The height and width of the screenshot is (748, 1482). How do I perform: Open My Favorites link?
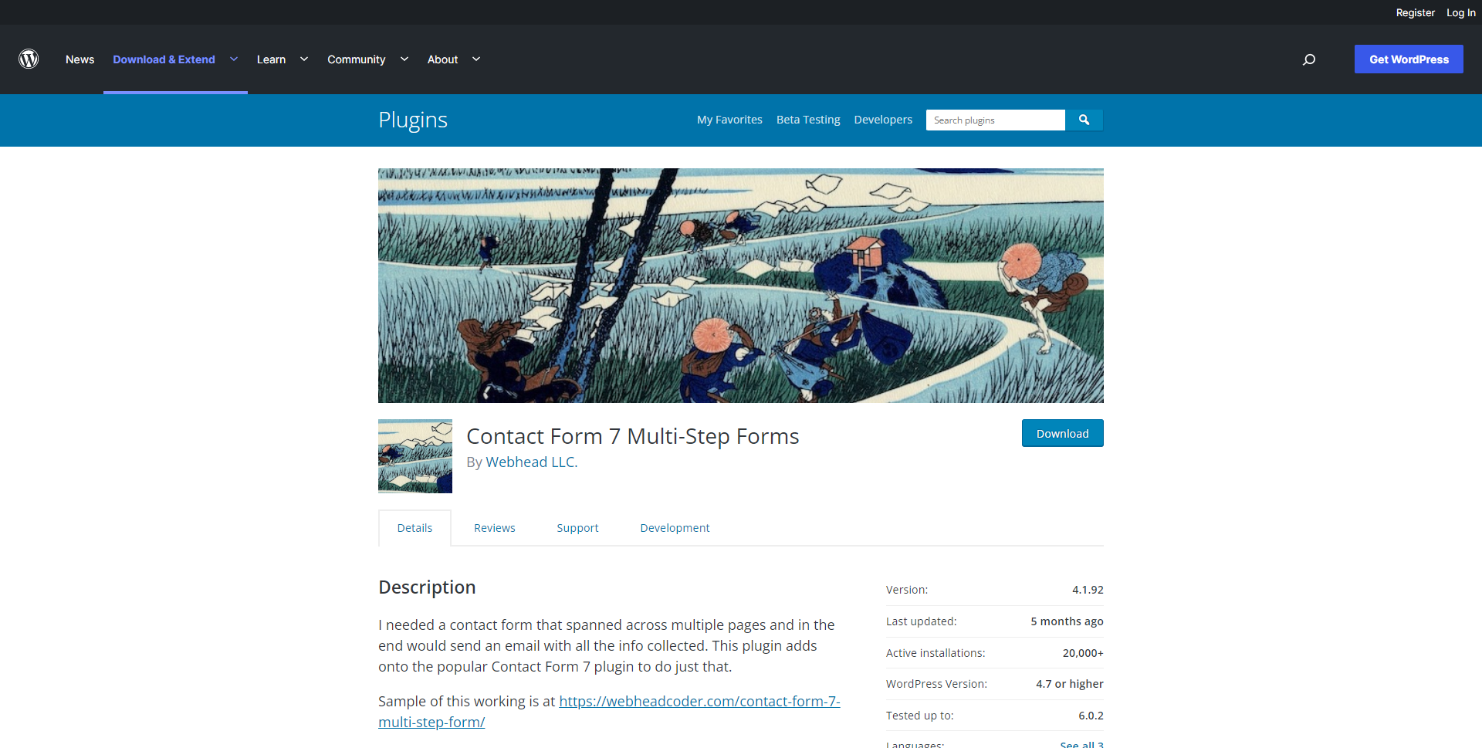pyautogui.click(x=729, y=120)
